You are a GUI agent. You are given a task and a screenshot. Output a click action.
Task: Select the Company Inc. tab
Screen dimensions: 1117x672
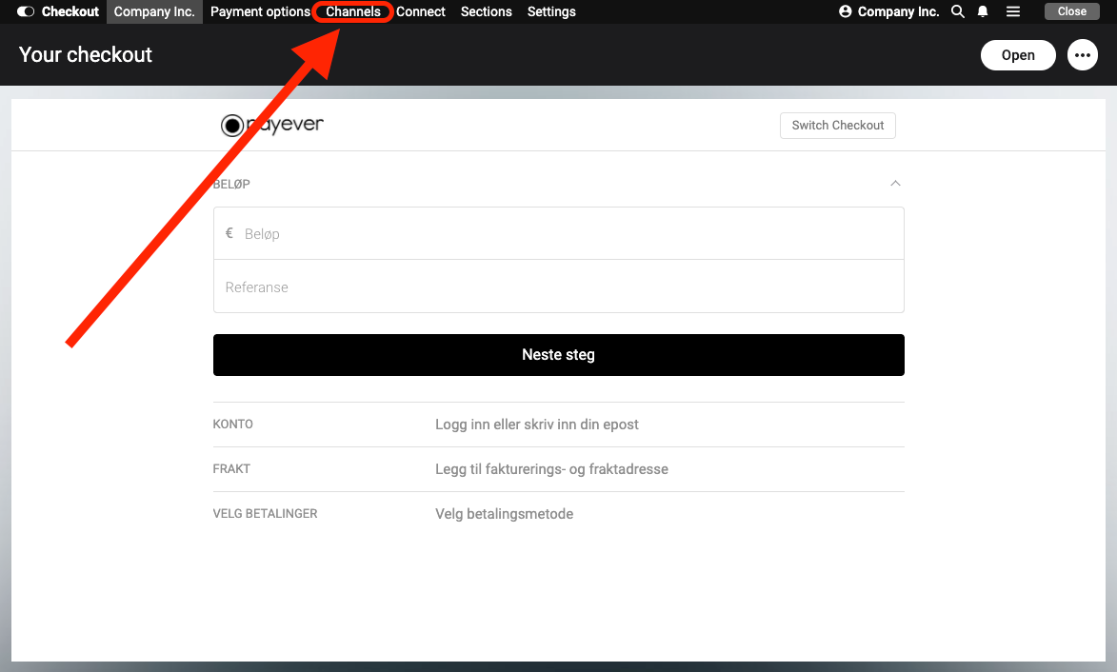154,11
